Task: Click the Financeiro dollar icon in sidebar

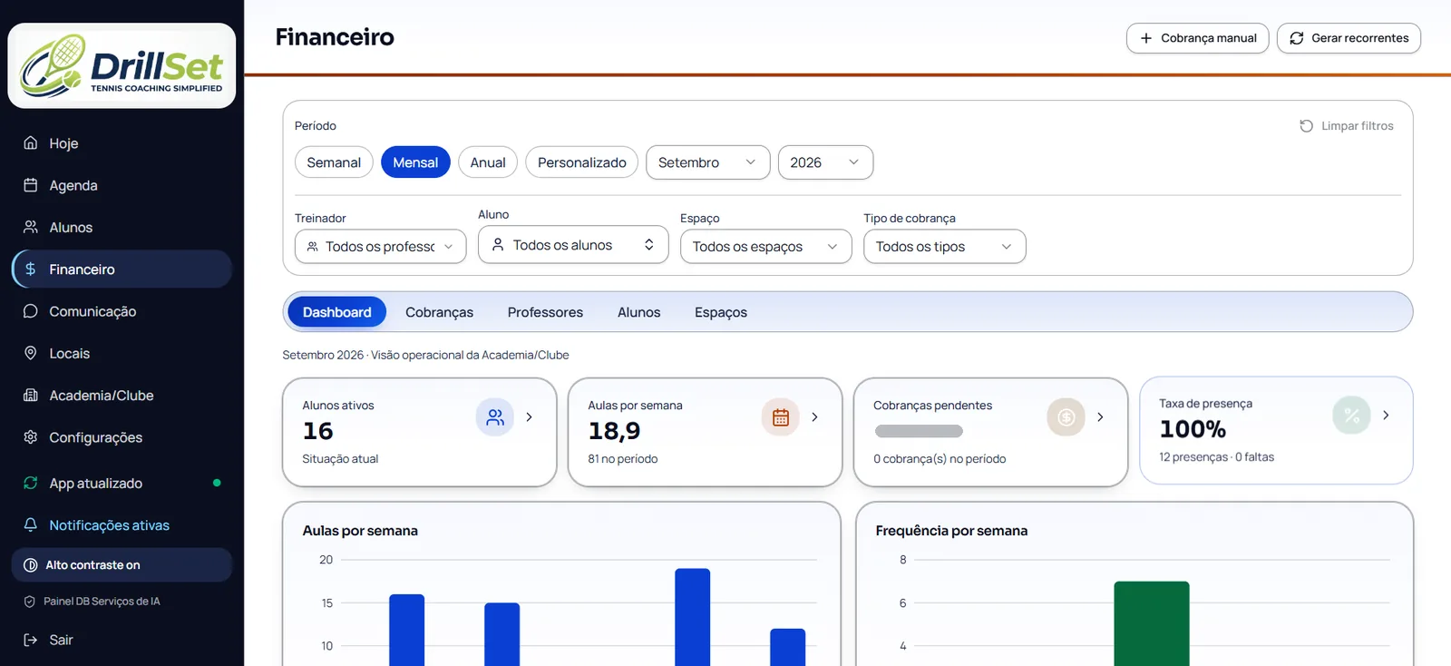Action: tap(31, 269)
